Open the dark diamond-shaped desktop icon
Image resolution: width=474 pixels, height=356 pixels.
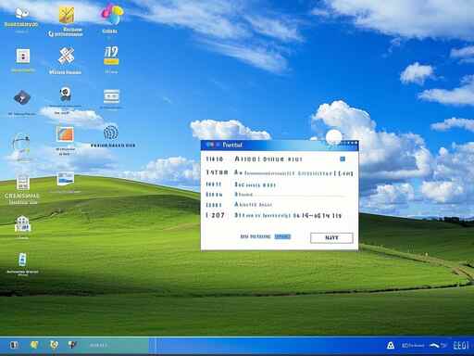click(x=22, y=98)
